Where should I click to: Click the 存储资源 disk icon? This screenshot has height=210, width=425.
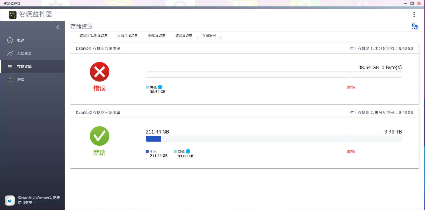10,66
